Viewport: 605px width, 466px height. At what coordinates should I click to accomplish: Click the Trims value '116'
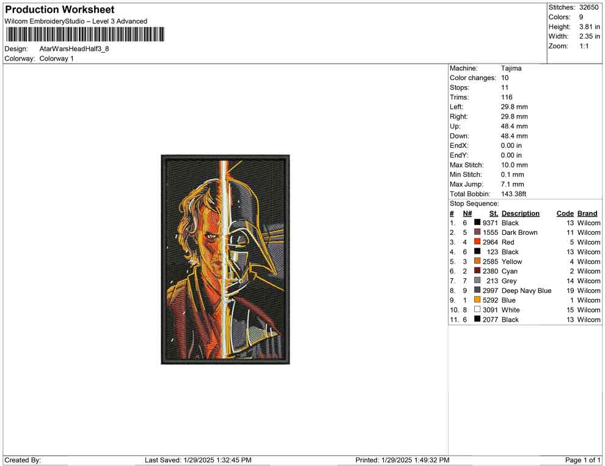(x=507, y=97)
